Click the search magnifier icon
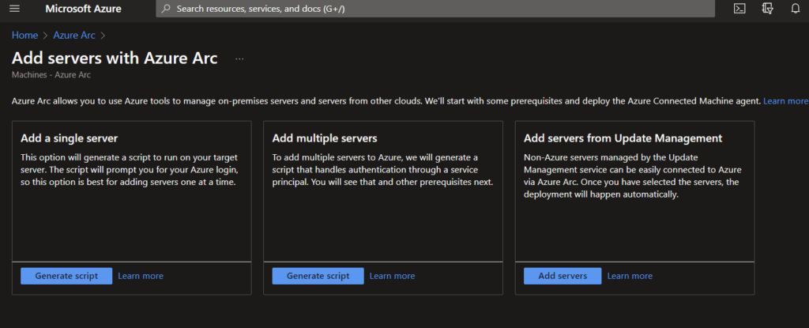Viewport: 809px width, 328px height. tap(166, 8)
